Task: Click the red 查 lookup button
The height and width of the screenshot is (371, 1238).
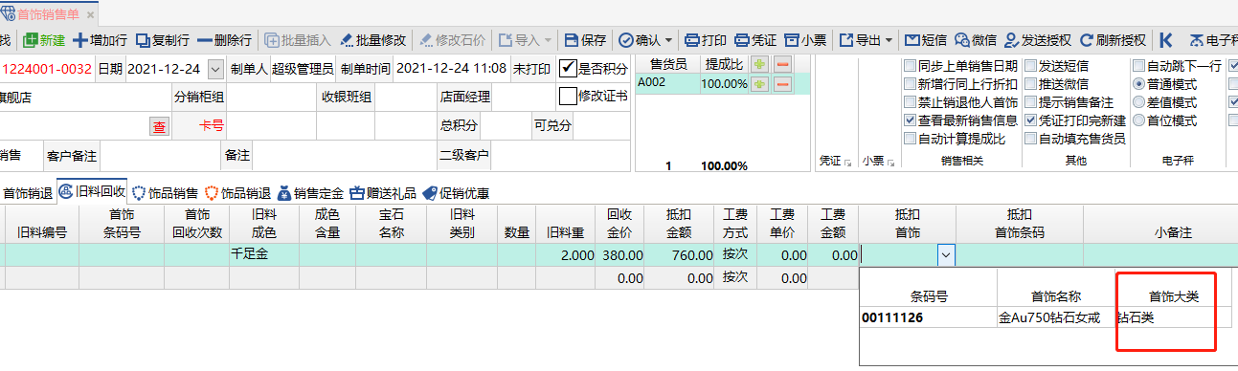Action: (159, 126)
